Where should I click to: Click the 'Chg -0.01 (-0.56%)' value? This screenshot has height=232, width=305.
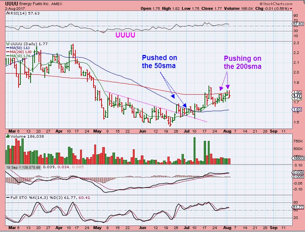point(272,9)
